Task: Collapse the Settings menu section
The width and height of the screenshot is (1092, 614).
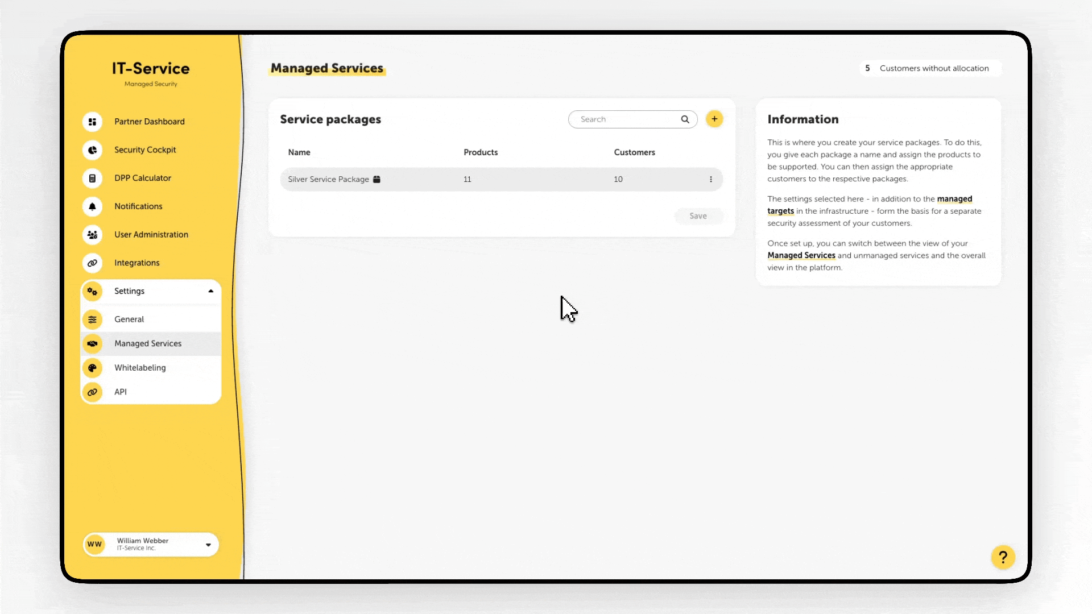Action: (x=210, y=291)
